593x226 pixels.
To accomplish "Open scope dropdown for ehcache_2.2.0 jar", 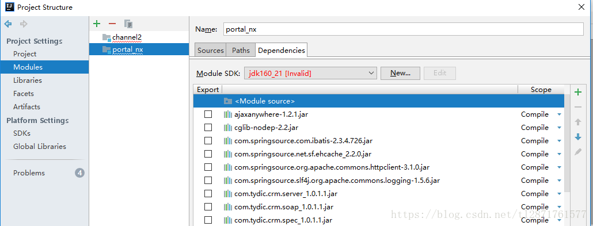I will [560, 154].
